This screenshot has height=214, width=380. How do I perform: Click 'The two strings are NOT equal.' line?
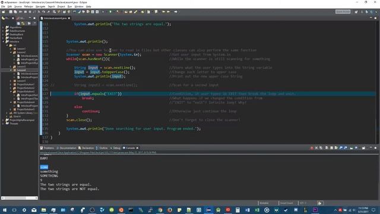(x=70, y=189)
